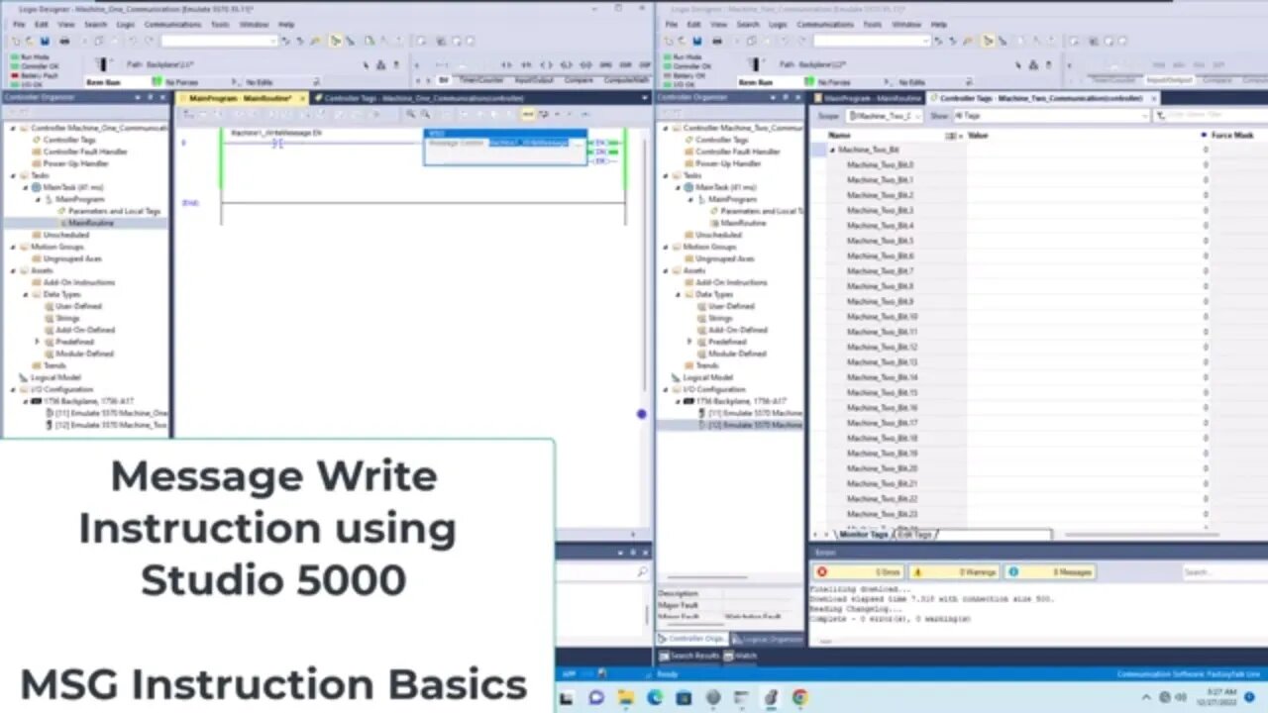
Task: Click Studio 5000 icon on the taskbar
Action: point(771,697)
